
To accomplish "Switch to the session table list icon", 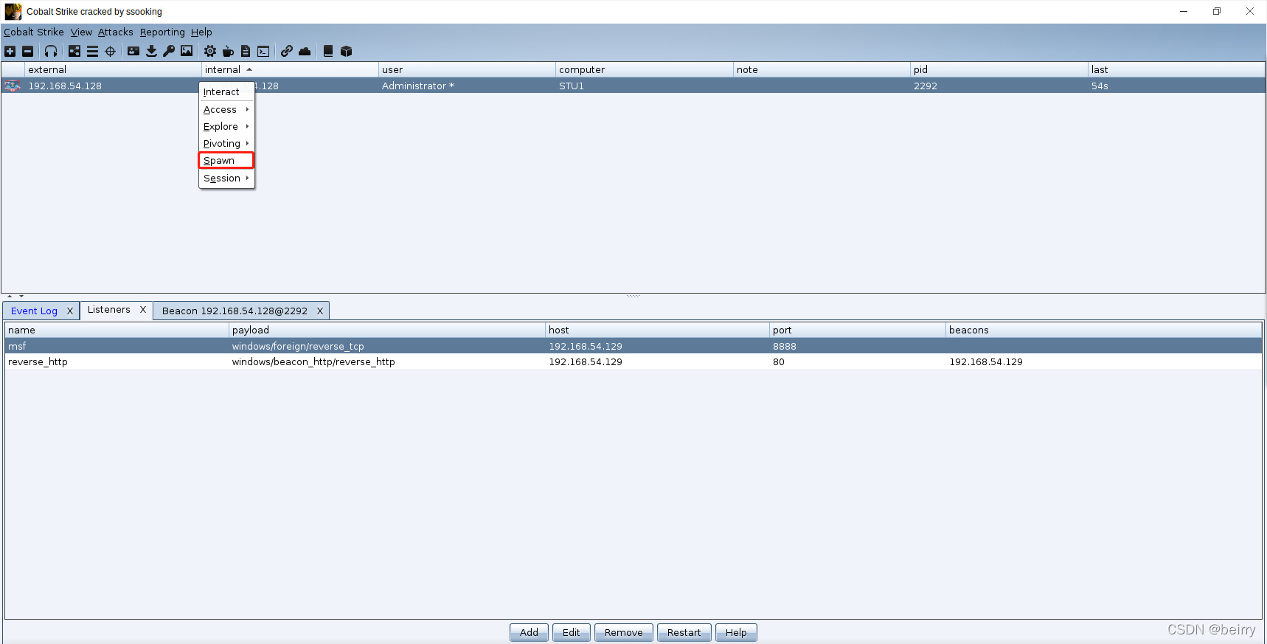I will tap(92, 51).
